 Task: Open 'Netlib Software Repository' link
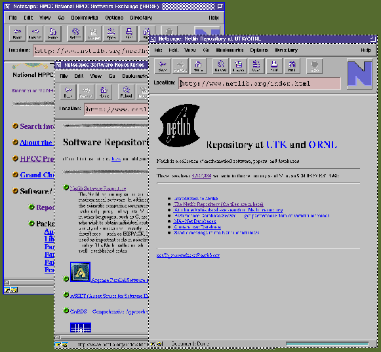[98, 188]
